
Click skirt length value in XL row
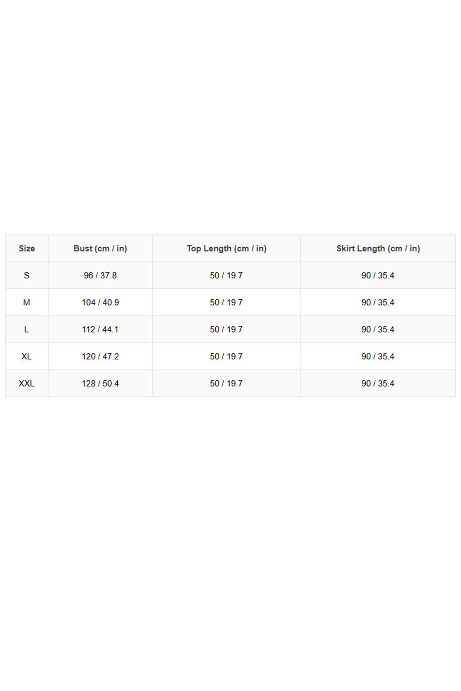pyautogui.click(x=378, y=357)
